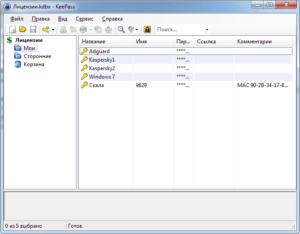Image resolution: width=300 pixels, height=234 pixels.
Task: Sort by the Ссылка column header
Action: 214,42
